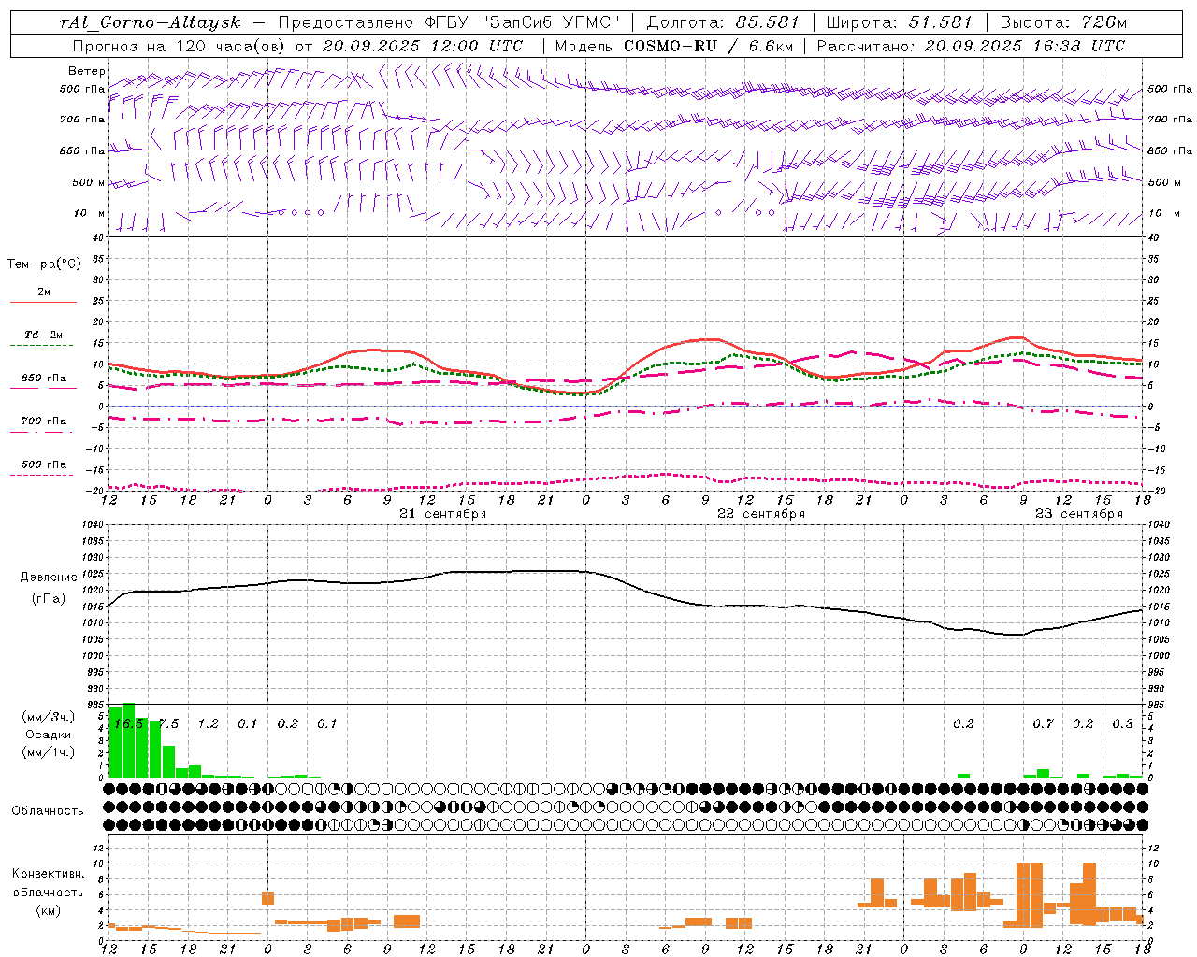The image size is (1197, 957).
Task: Click the 'Конвективн.' convective cloud label
Action: click(x=48, y=874)
